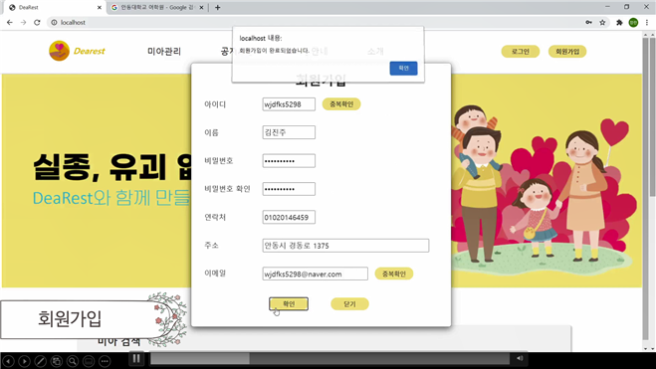Pause the video playback

click(136, 358)
